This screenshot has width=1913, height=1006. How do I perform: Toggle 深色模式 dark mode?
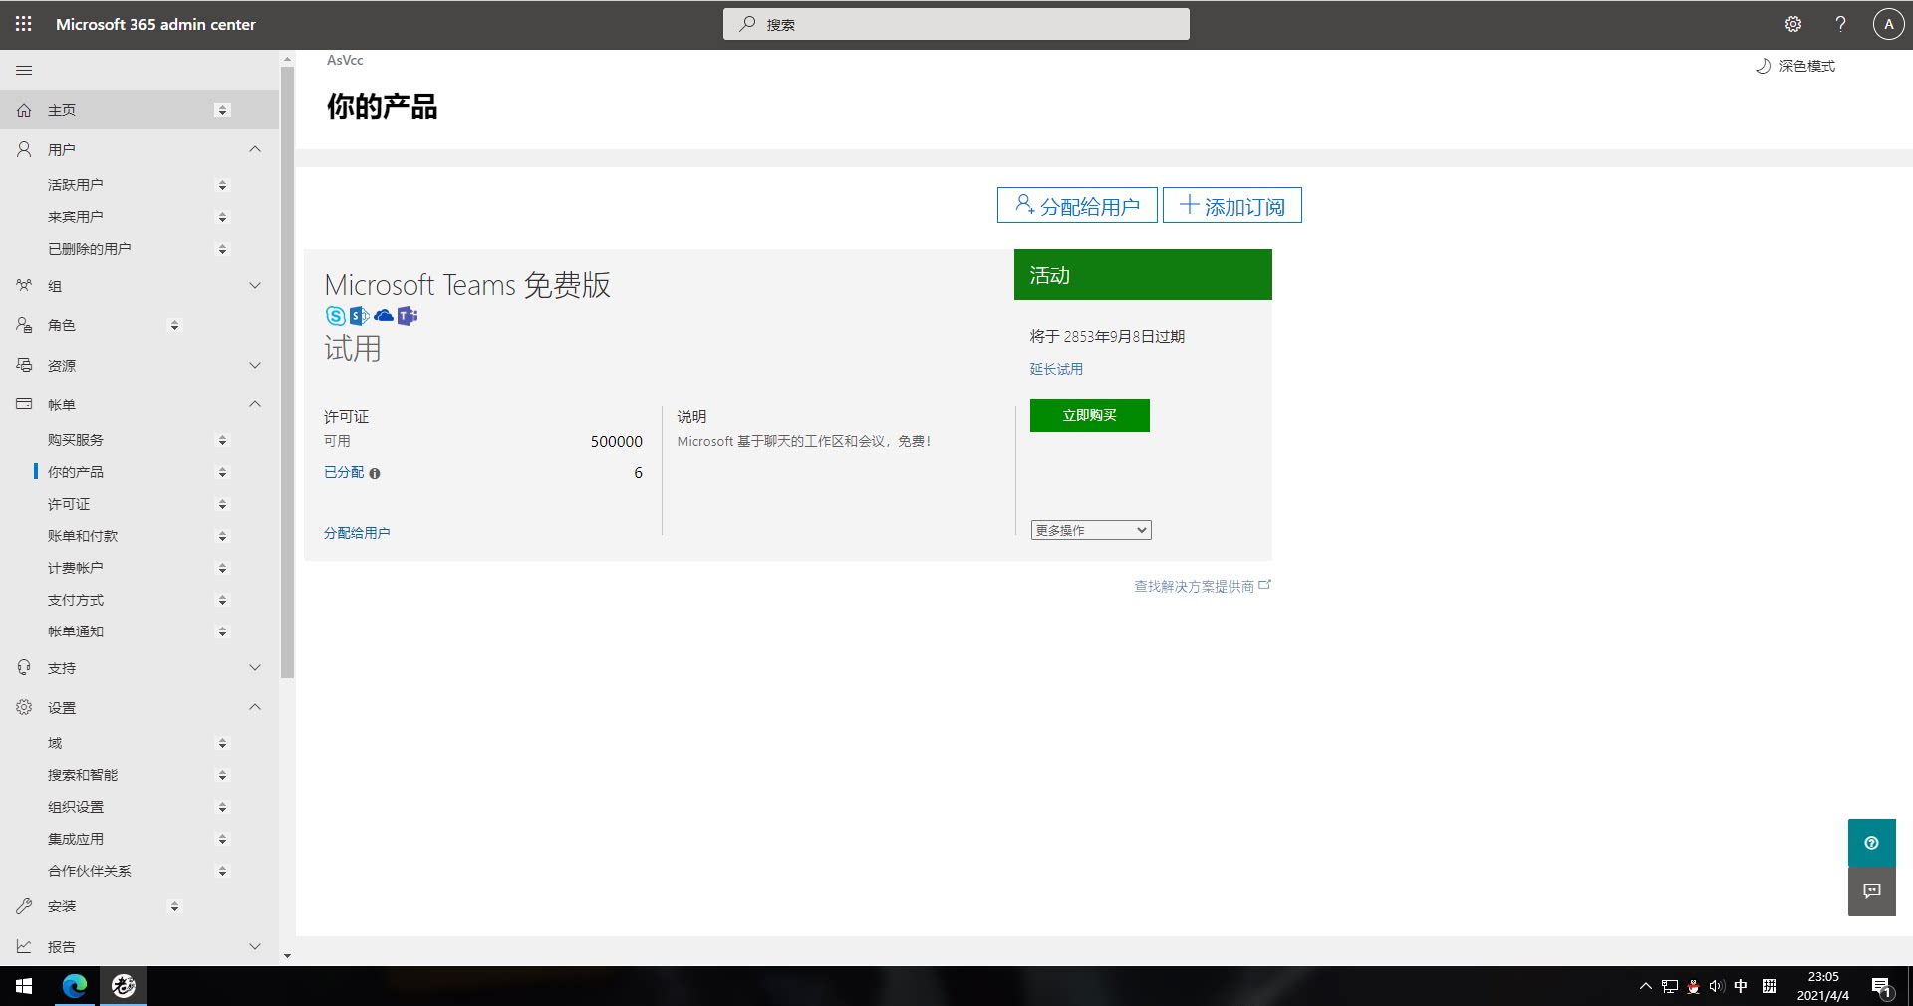coord(1794,66)
